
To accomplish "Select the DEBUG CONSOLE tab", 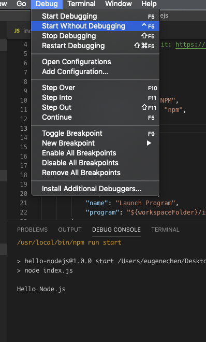I will pyautogui.click(x=116, y=230).
